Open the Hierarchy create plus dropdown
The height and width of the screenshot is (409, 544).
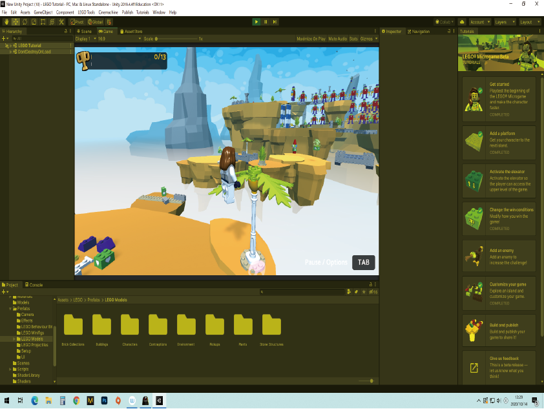point(5,39)
